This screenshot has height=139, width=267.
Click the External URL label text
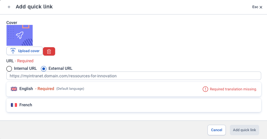(60, 68)
